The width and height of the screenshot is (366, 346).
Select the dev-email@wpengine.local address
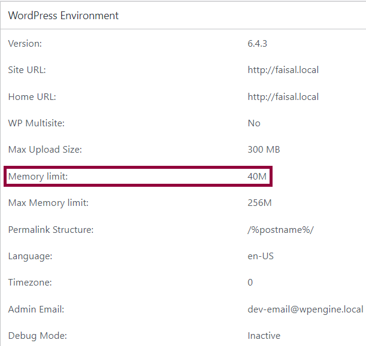click(305, 309)
